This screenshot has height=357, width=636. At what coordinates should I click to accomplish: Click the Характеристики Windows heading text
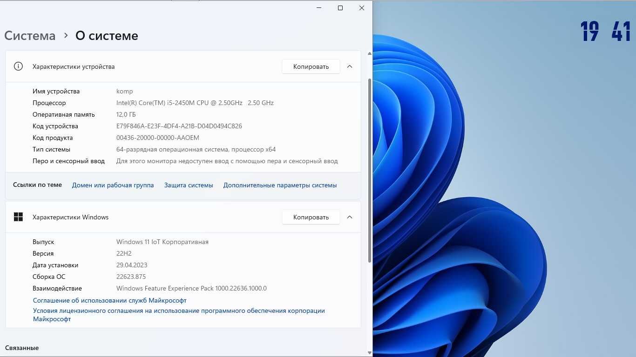pyautogui.click(x=70, y=217)
